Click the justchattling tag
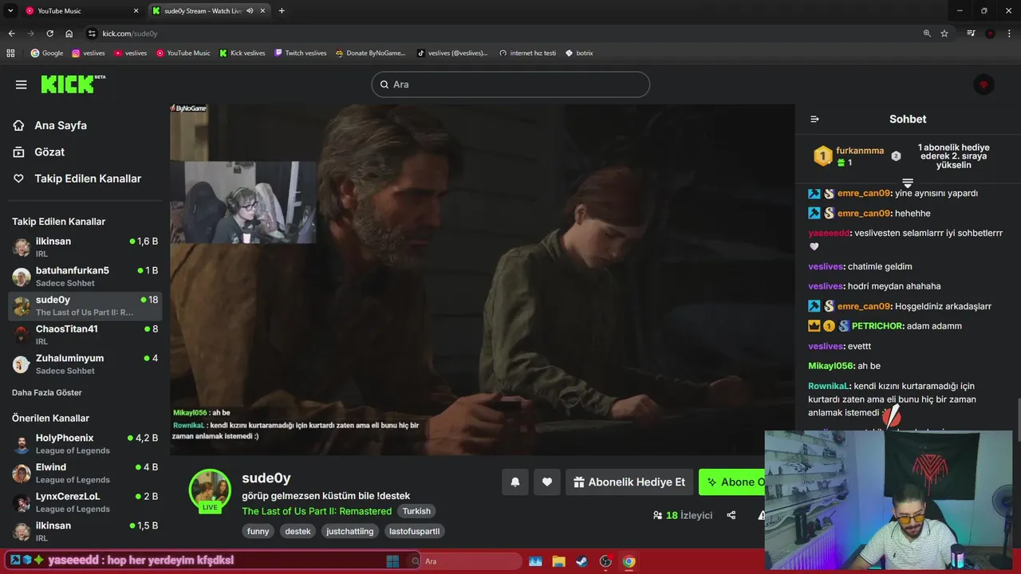The width and height of the screenshot is (1021, 574). point(349,531)
